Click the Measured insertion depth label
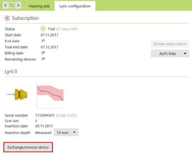The height and width of the screenshot is (161, 192). (43, 133)
